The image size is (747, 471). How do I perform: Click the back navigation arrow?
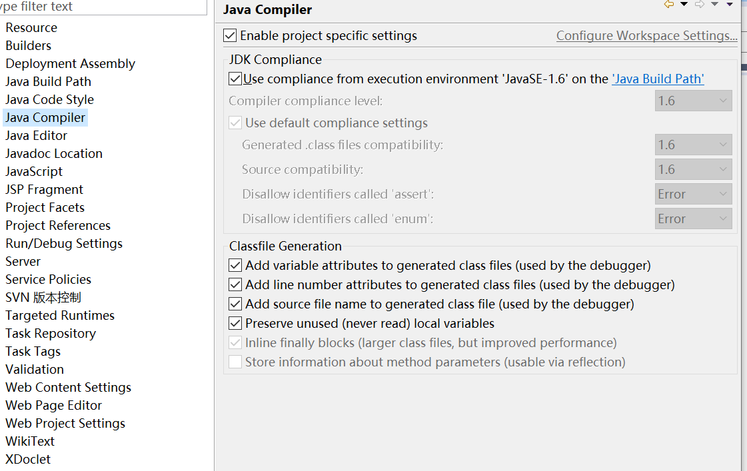click(x=668, y=4)
